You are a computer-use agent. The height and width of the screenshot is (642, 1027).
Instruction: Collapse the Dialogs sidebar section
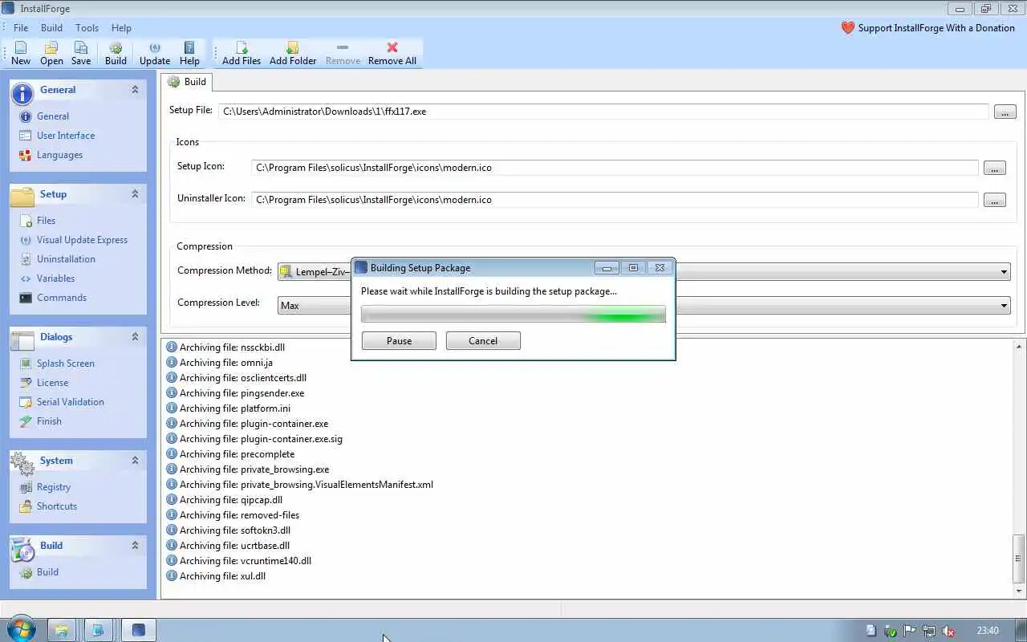[x=135, y=337]
